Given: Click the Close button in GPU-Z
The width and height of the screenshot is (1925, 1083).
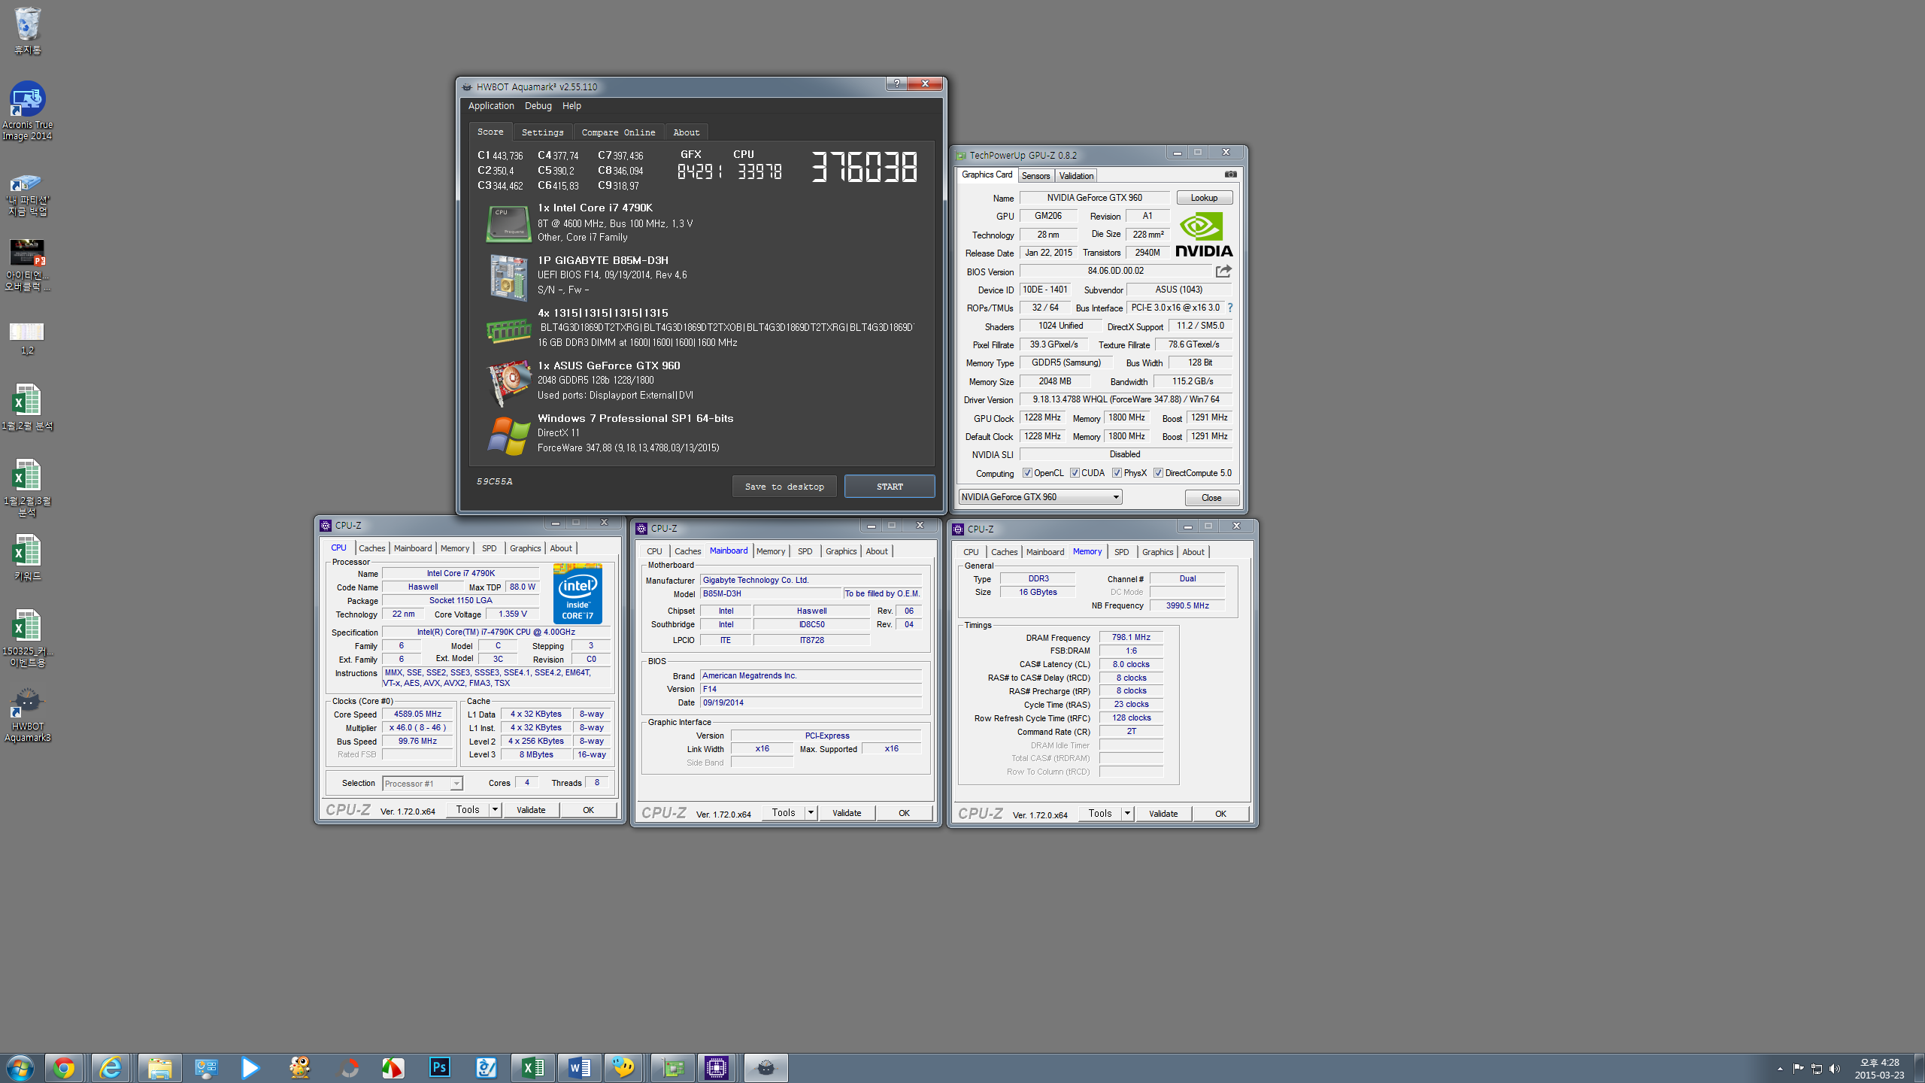Looking at the screenshot, I should (x=1211, y=498).
